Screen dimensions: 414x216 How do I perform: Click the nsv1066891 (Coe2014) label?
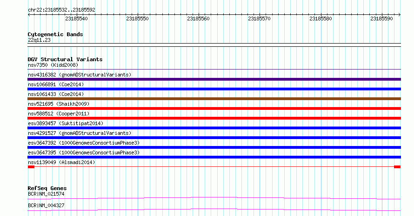coord(56,84)
